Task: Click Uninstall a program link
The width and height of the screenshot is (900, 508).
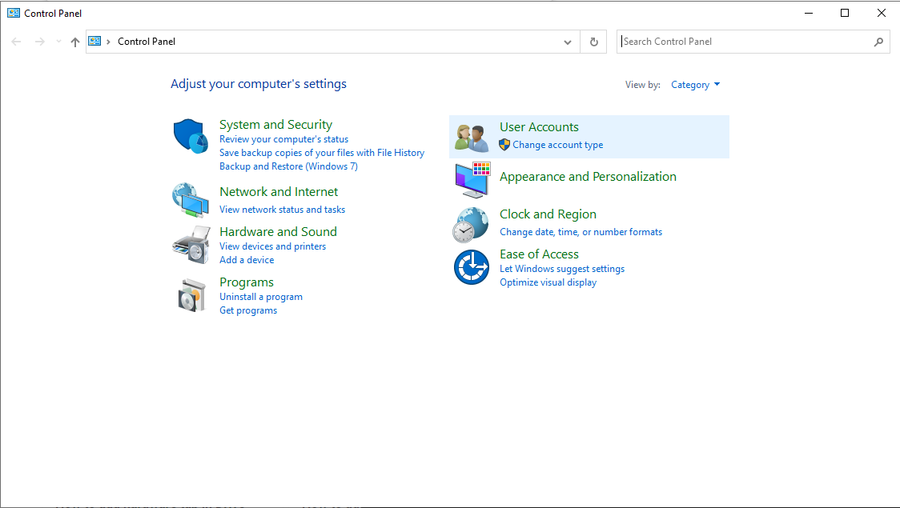Action: click(x=261, y=297)
